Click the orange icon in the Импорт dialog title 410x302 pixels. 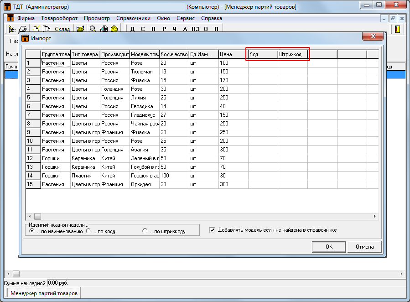(x=25, y=38)
